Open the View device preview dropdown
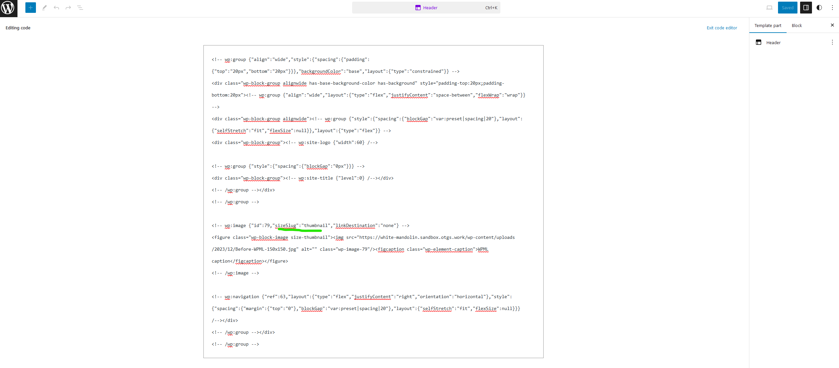Image resolution: width=839 pixels, height=368 pixels. 769,8
